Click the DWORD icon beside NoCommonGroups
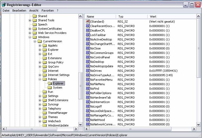The image size is (202, 138). (x=88, y=53)
